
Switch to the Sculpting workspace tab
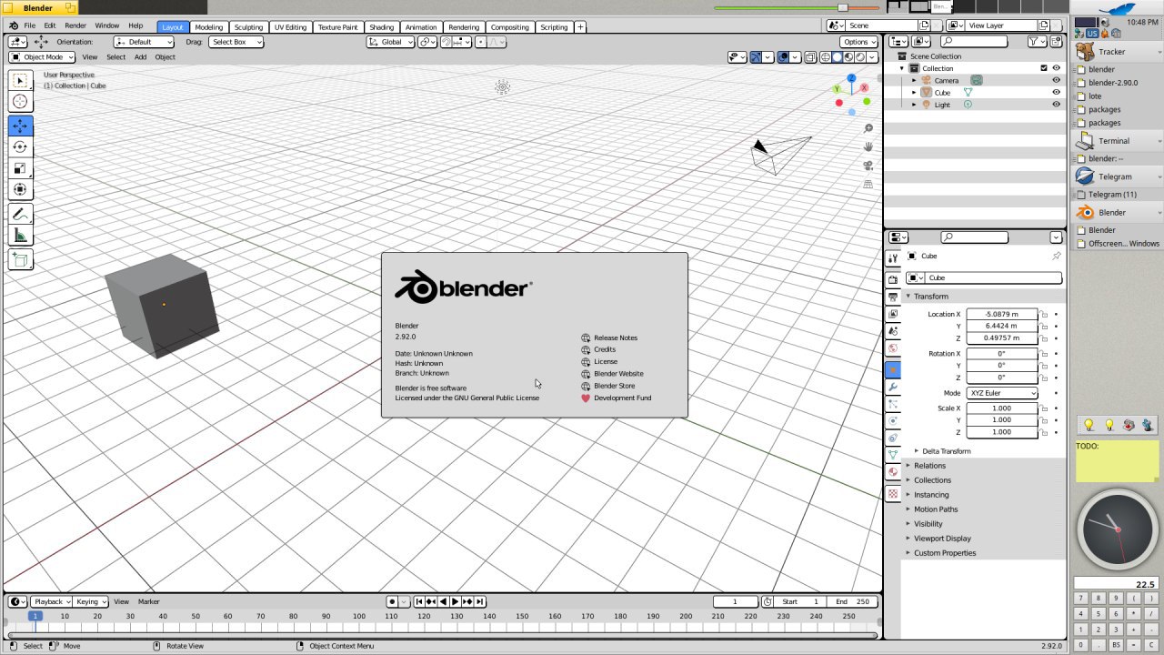click(x=248, y=27)
